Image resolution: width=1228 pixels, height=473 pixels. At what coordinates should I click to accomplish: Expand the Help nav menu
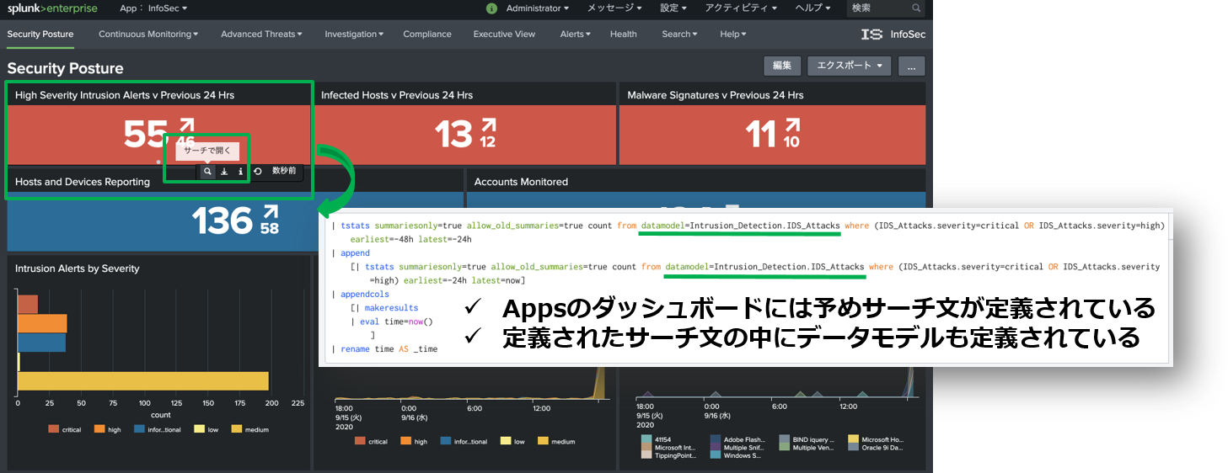(x=732, y=35)
